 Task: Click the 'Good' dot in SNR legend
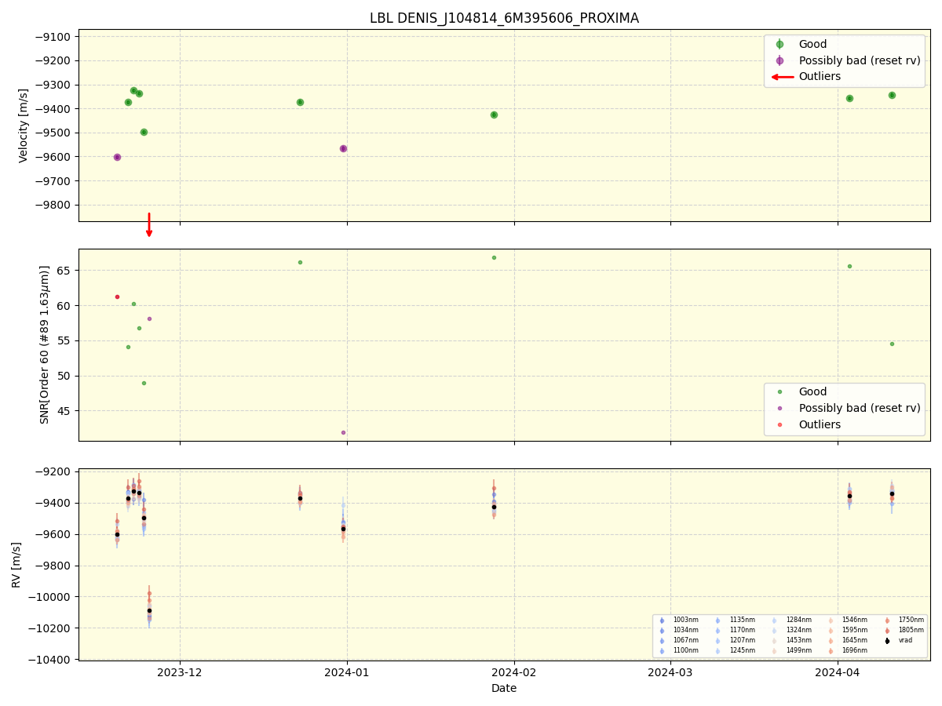(780, 391)
